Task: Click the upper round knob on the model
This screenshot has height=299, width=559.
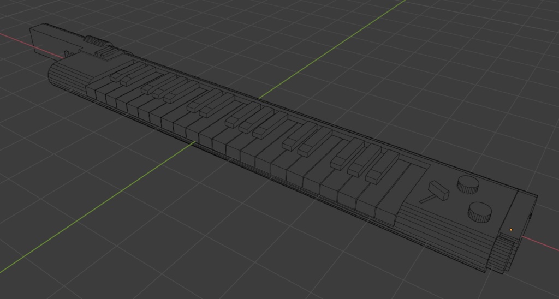Action: tap(468, 184)
